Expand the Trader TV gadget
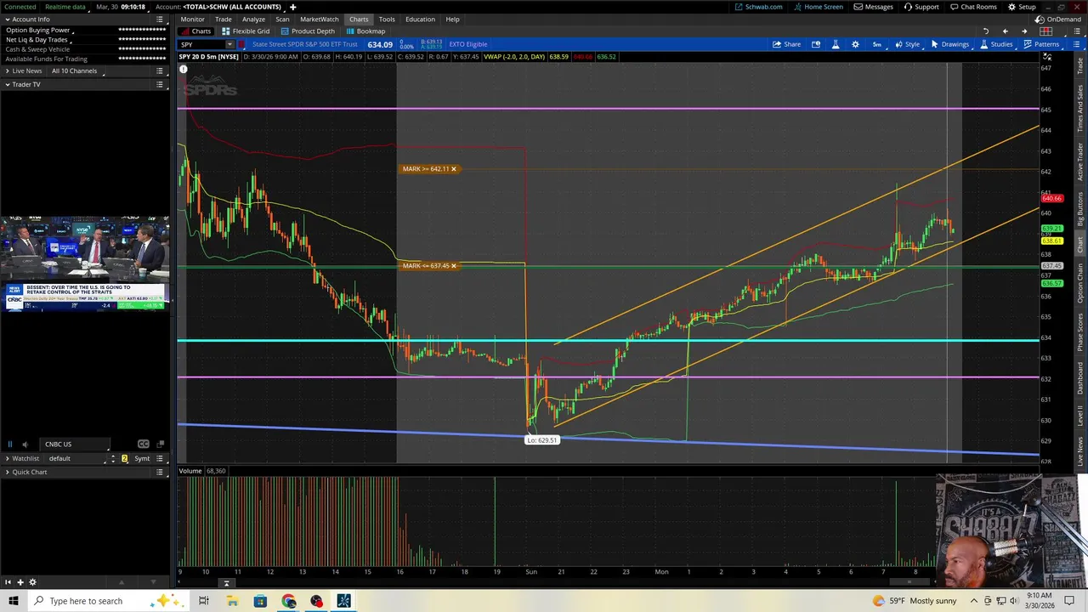This screenshot has height=612, width=1088. [x=8, y=84]
